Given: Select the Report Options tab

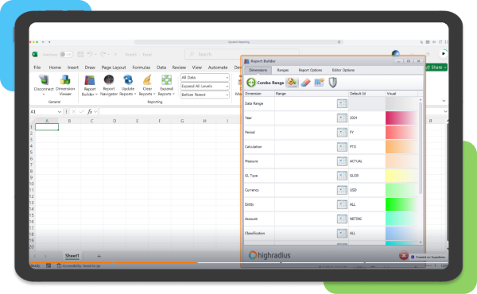Looking at the screenshot, I should point(310,70).
